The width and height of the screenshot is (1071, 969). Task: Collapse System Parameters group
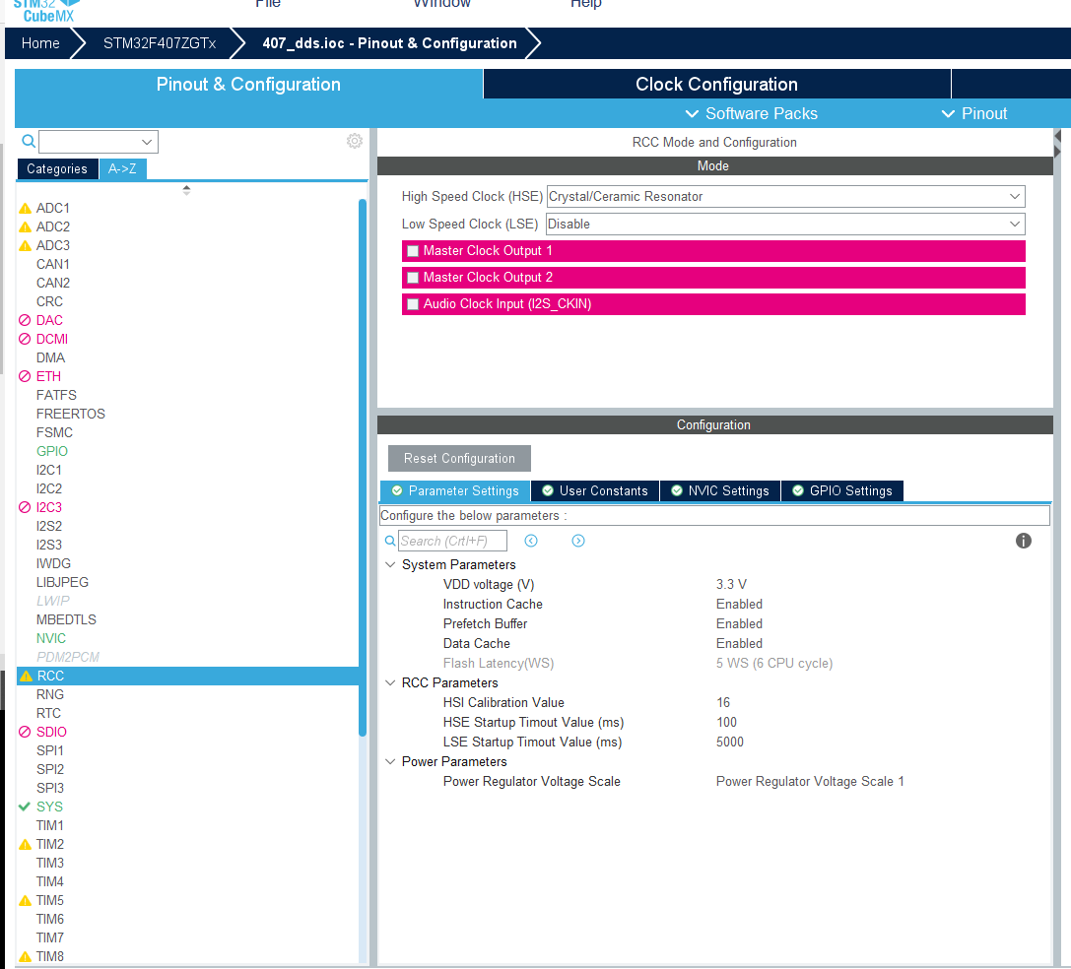coord(390,564)
